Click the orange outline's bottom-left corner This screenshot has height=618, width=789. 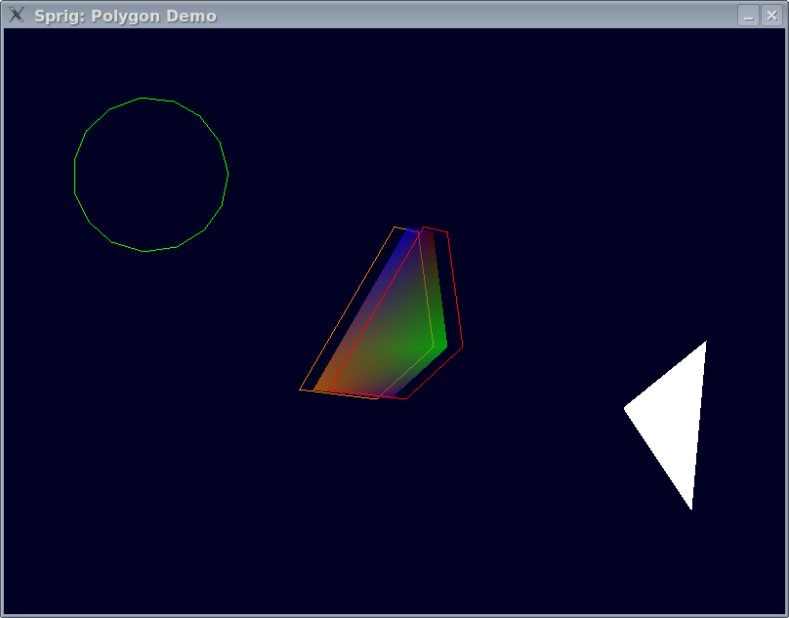click(300, 390)
